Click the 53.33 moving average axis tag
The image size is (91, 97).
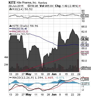click(x=84, y=52)
